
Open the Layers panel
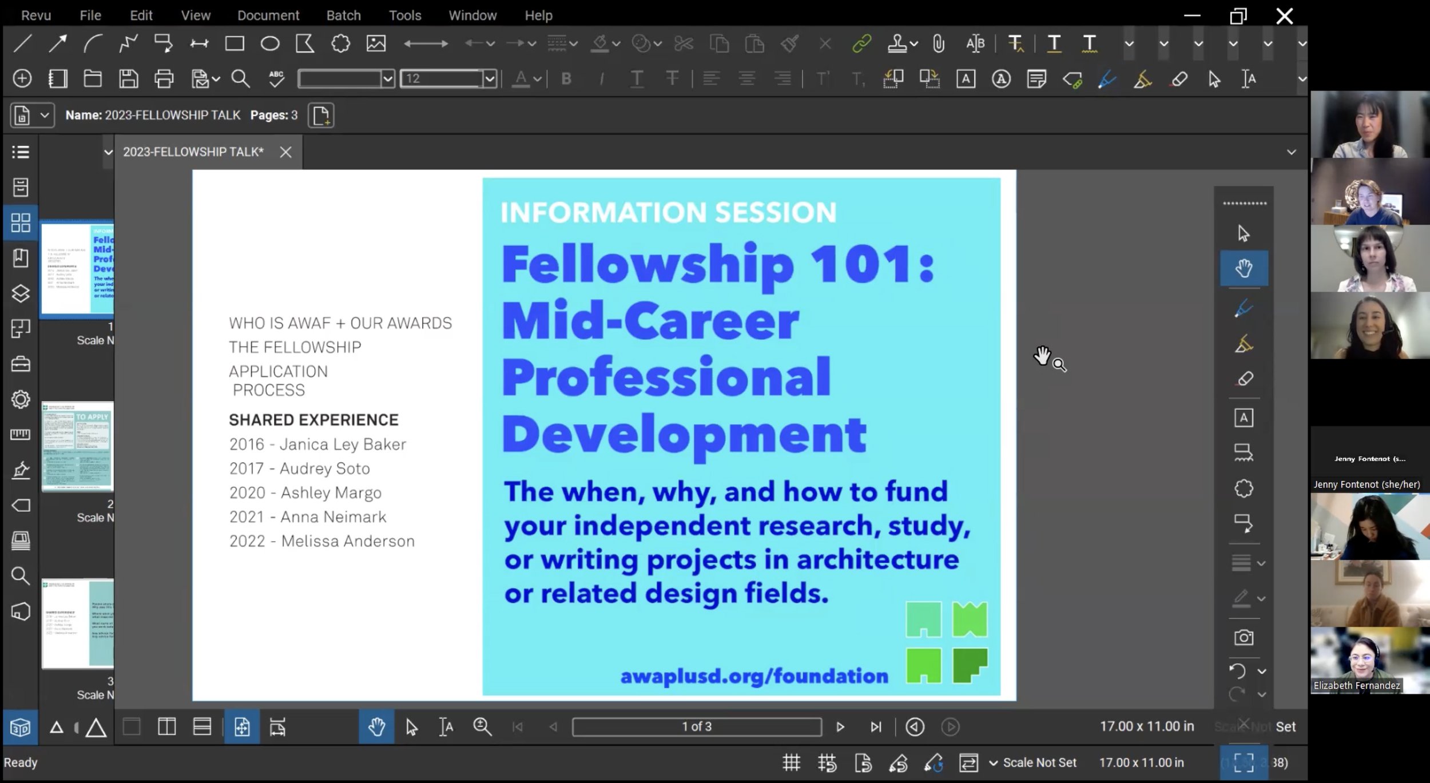coord(21,293)
